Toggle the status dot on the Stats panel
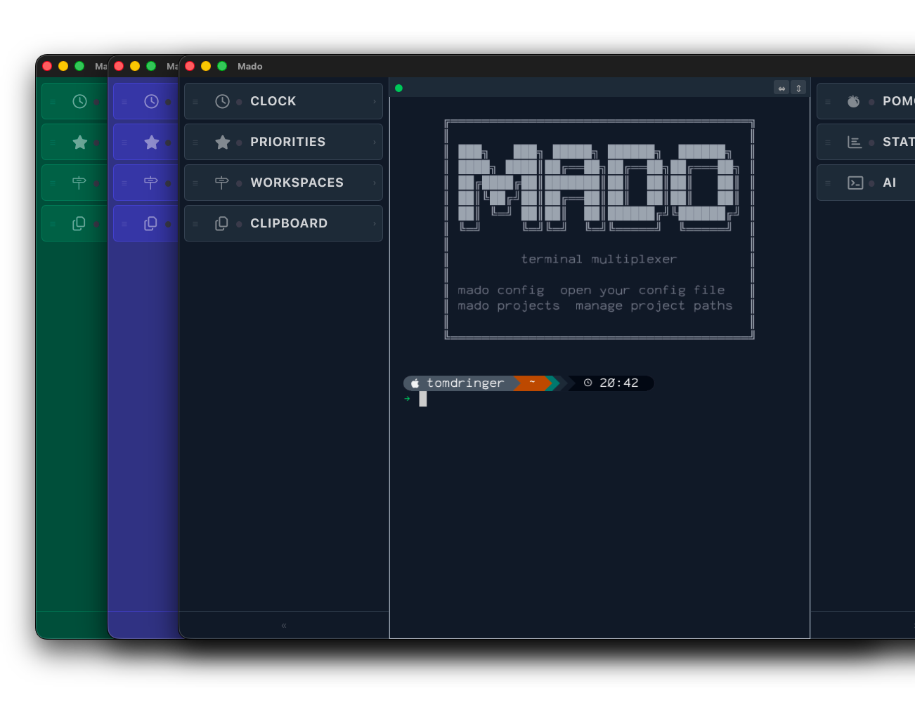The height and width of the screenshot is (719, 915). coord(871,143)
